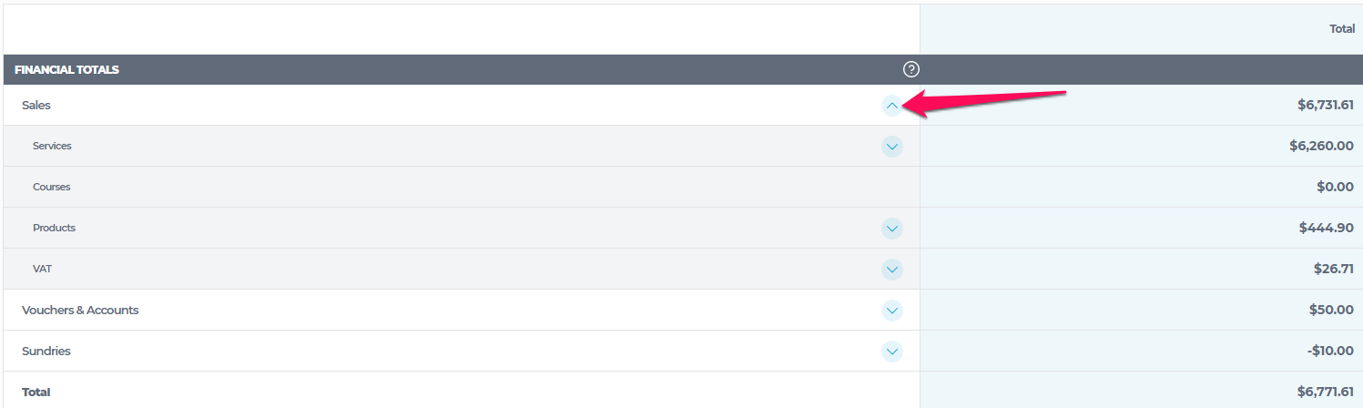Expand the Vouchers & Accounts chevron
Image resolution: width=1363 pixels, height=408 pixels.
point(891,311)
